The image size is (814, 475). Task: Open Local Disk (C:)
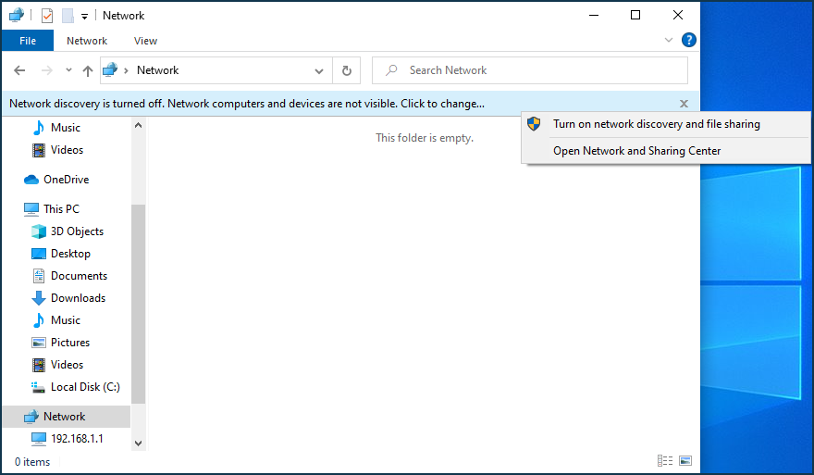click(84, 387)
